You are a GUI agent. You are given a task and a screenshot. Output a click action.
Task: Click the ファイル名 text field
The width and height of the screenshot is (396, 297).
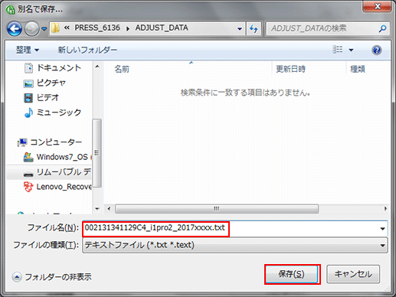tap(231, 228)
